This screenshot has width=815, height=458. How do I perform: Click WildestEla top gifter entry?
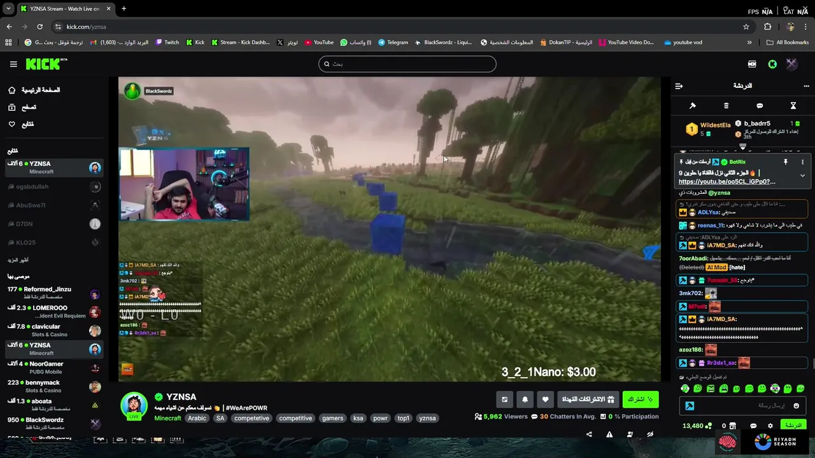708,129
